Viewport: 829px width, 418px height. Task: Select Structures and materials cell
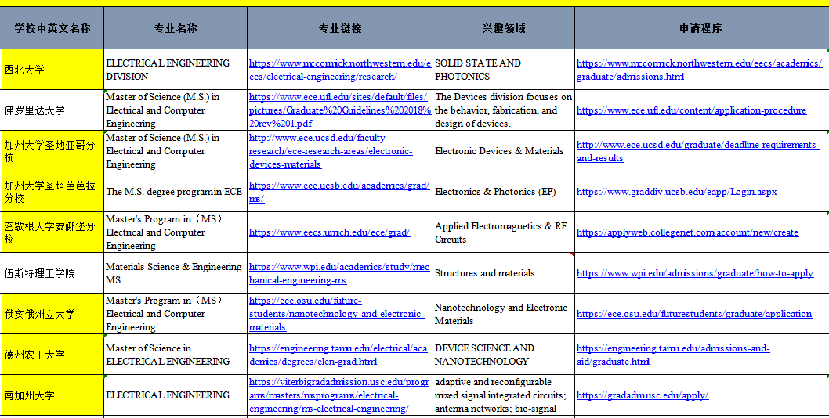pos(504,273)
